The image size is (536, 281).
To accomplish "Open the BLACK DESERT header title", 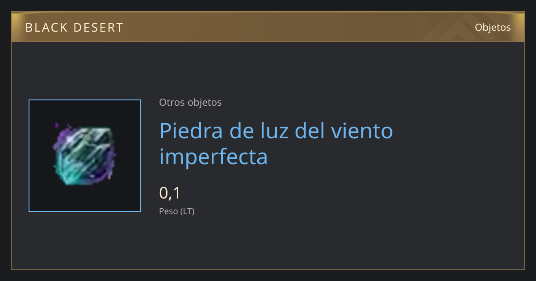I will pyautogui.click(x=74, y=28).
